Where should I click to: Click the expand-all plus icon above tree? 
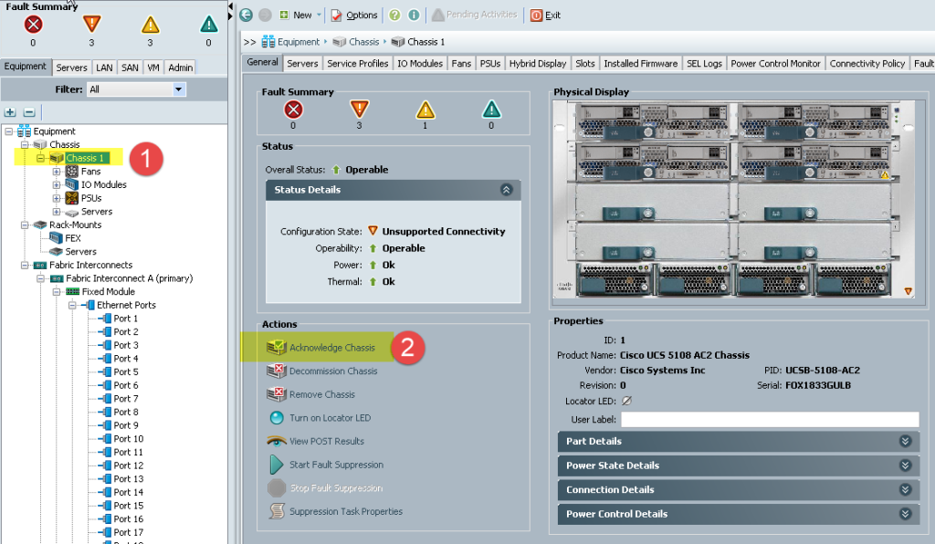coord(10,112)
